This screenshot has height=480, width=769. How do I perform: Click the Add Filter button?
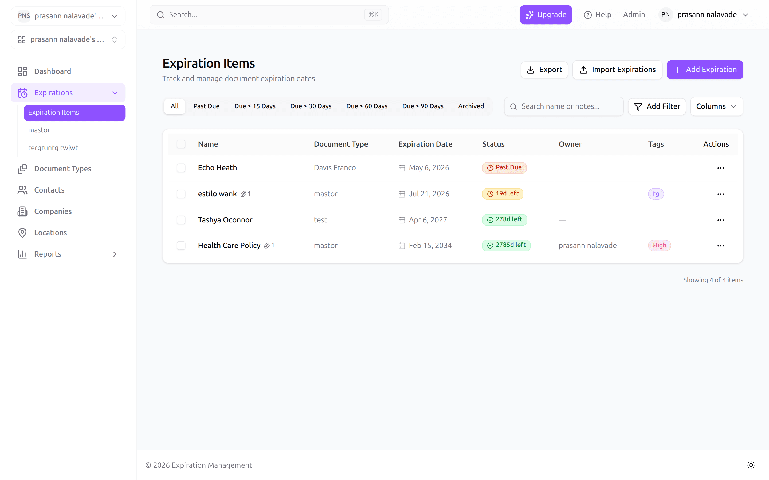coord(657,107)
